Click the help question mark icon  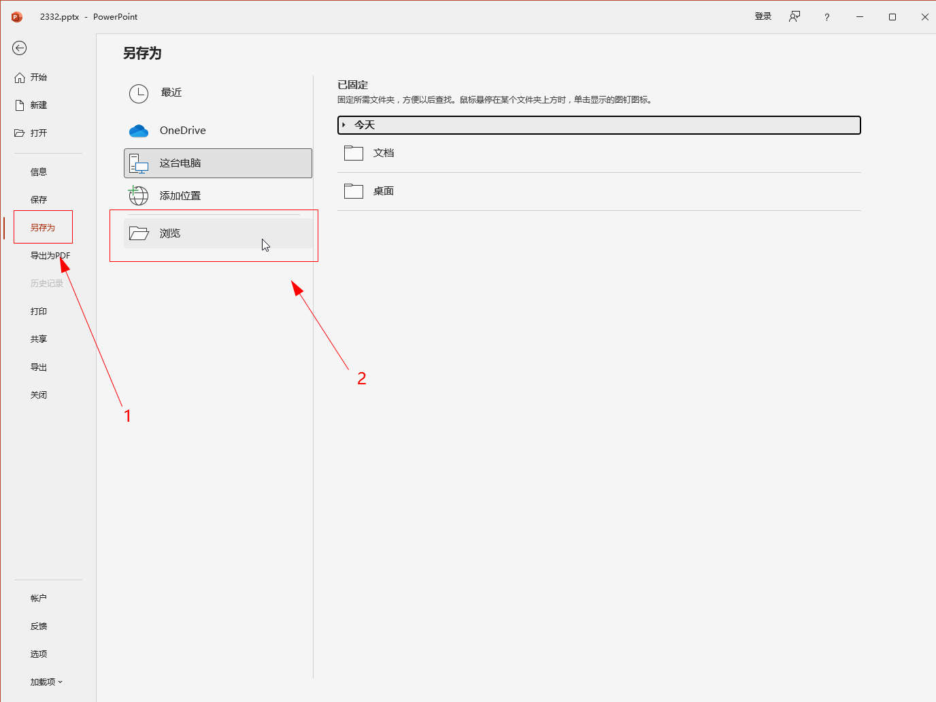coord(826,17)
